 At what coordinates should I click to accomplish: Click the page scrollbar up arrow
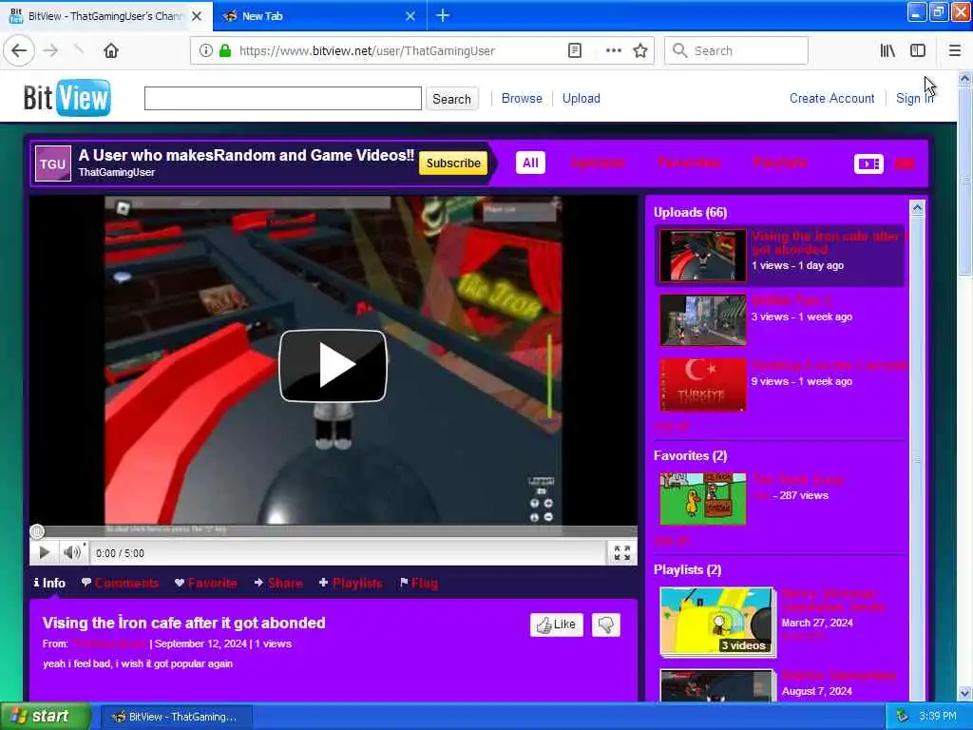(x=964, y=79)
